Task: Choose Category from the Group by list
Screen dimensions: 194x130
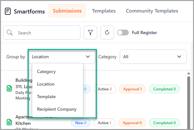Action: coord(46,72)
